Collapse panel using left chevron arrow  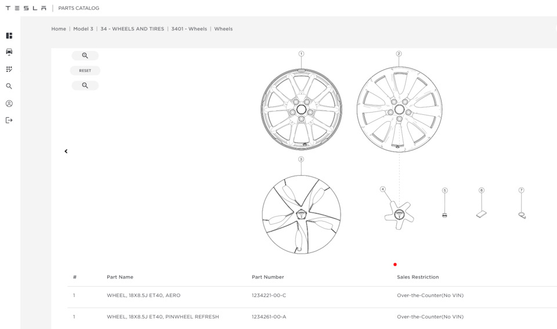pos(66,151)
